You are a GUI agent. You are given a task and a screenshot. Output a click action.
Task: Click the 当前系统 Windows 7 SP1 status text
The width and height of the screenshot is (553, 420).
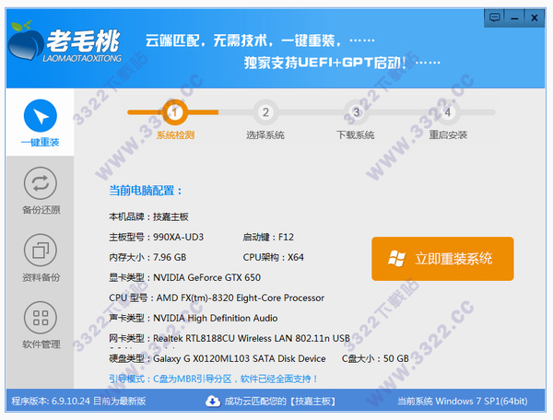point(463,401)
